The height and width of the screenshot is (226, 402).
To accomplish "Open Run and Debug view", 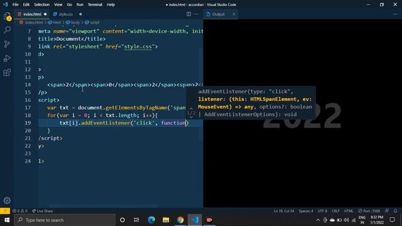I will (x=7, y=58).
